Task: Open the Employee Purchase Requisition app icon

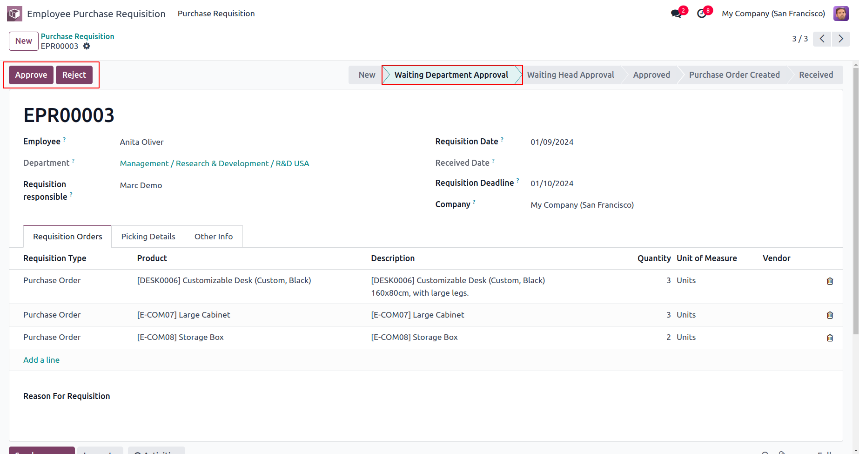Action: click(x=14, y=14)
